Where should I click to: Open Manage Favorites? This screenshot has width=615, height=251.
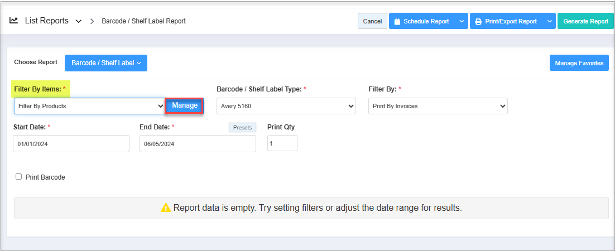(579, 62)
